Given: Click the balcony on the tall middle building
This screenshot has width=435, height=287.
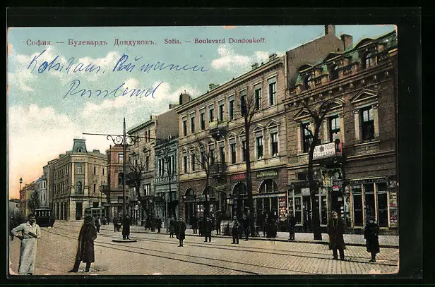Looking at the screenshot, I should tap(218, 130).
